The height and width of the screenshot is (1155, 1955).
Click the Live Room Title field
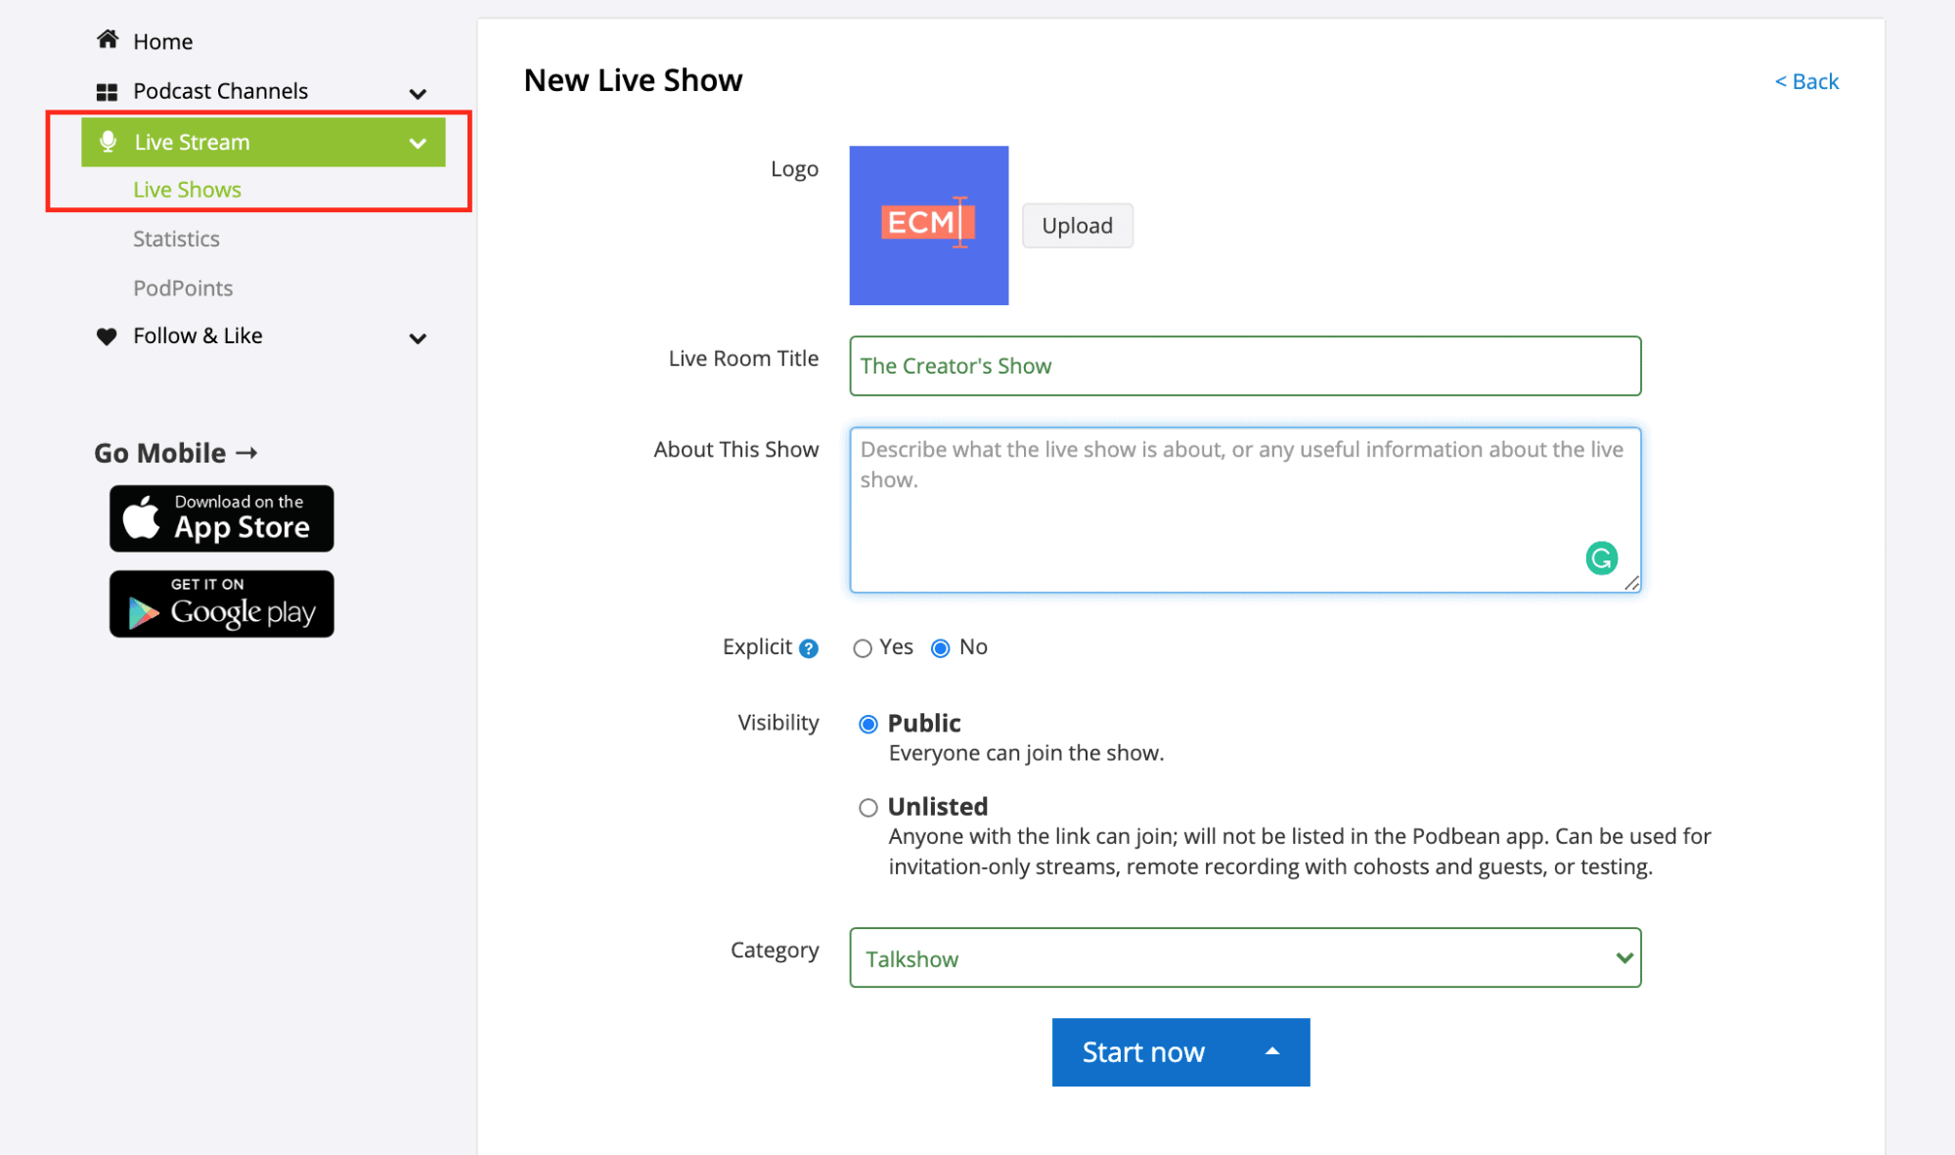tap(1244, 366)
